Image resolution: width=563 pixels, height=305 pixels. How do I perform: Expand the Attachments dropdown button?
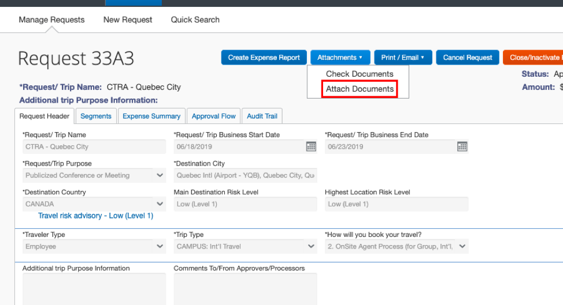[340, 57]
